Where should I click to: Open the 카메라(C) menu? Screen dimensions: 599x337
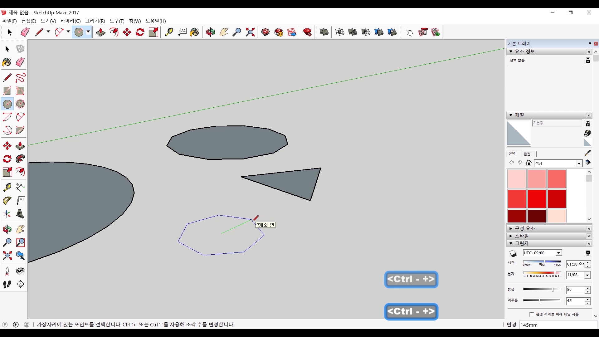[x=71, y=21]
